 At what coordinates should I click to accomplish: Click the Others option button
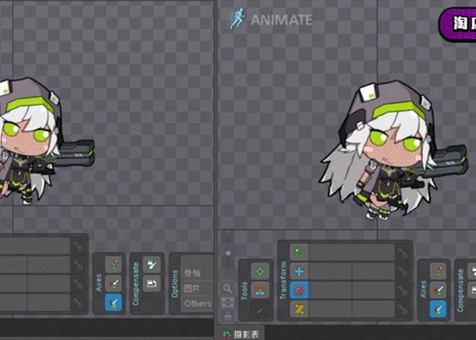point(198,303)
